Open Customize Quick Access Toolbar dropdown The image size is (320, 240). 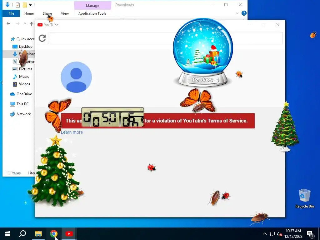30,5
